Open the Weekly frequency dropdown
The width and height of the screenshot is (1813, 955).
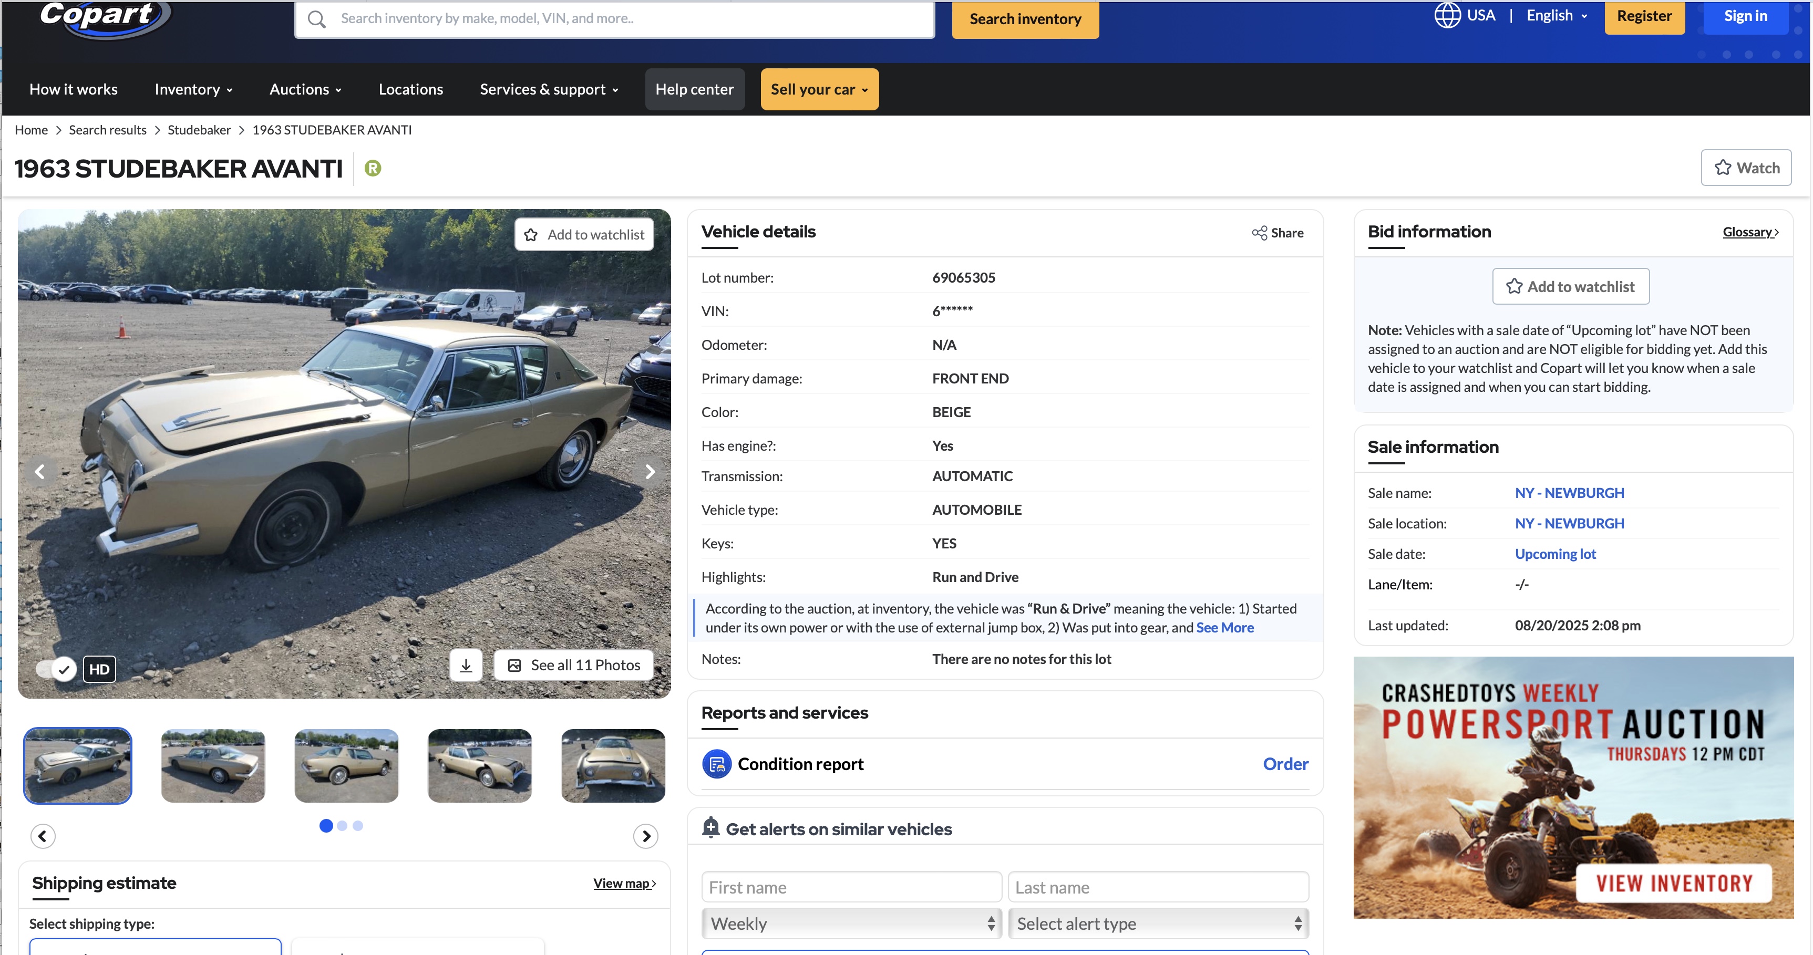tap(852, 923)
